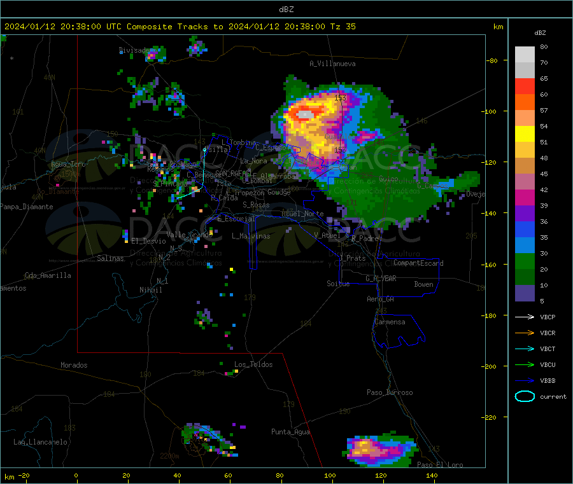Viewport: 573px width, 484px height.
Task: Click the gray storm core of the large cell
Action: [x=305, y=115]
